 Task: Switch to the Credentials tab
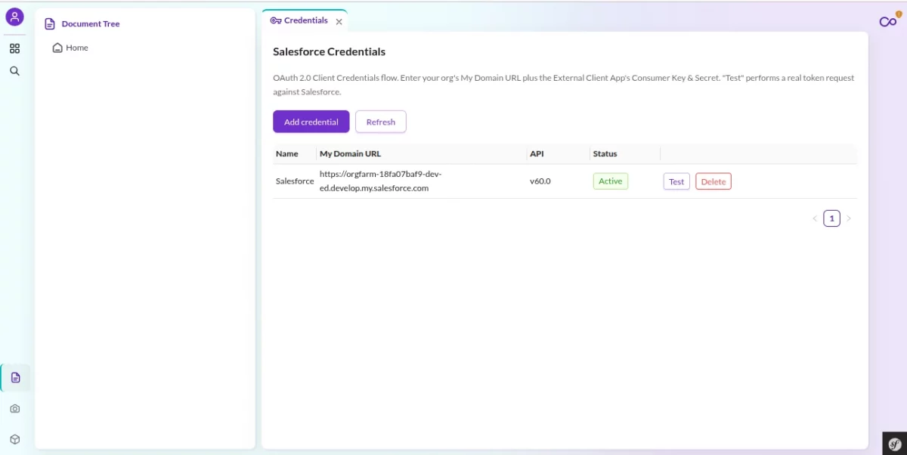(x=305, y=20)
